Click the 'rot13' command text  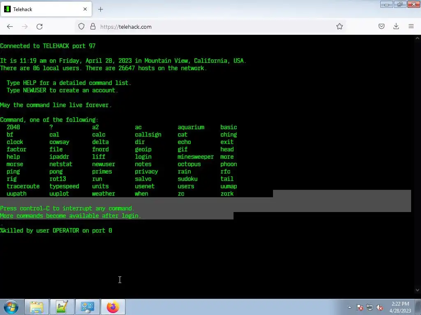coord(58,179)
